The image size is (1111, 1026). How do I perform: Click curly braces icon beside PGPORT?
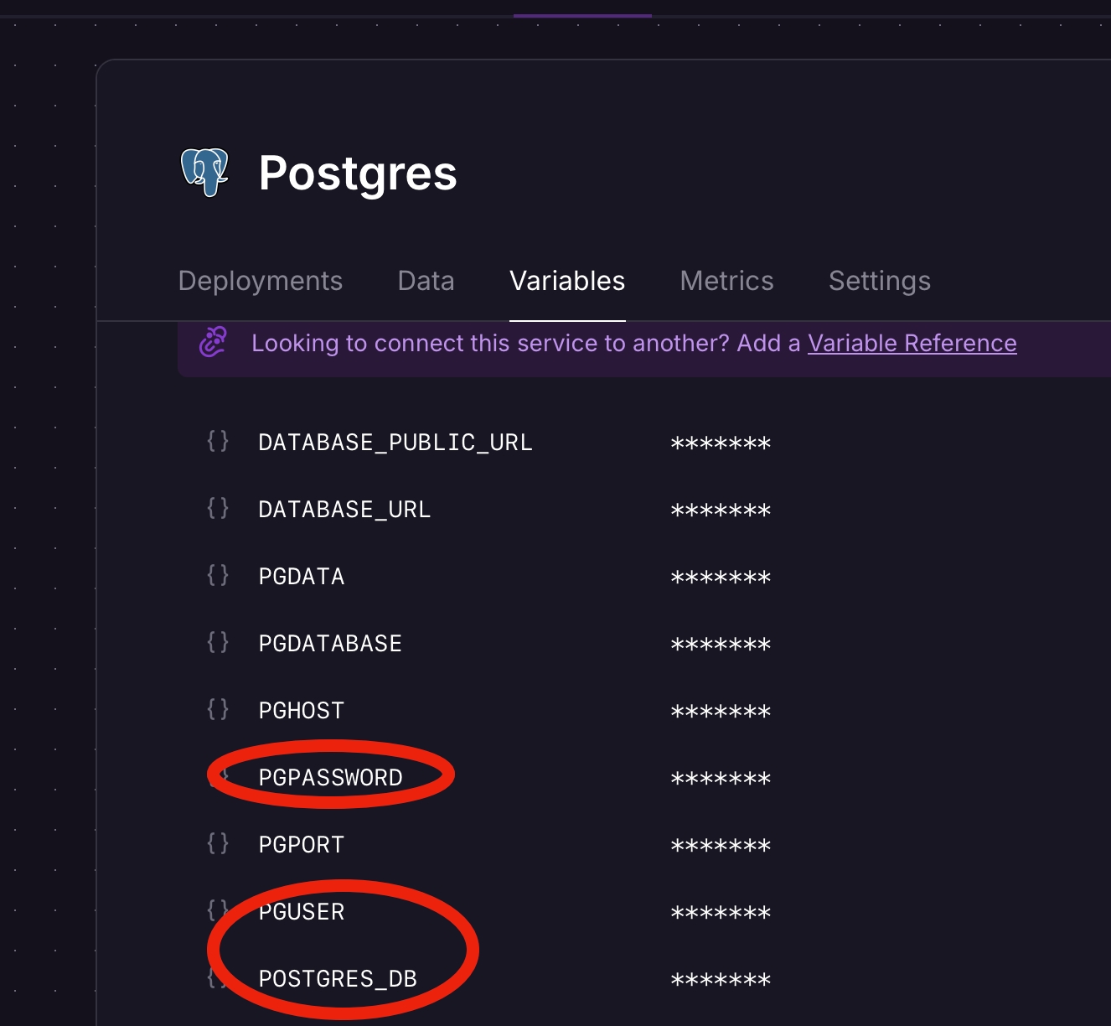point(218,843)
